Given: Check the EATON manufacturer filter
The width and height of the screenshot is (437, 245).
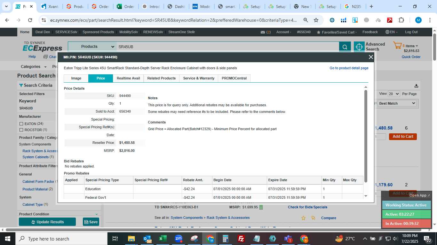Looking at the screenshot, I should click(21, 124).
